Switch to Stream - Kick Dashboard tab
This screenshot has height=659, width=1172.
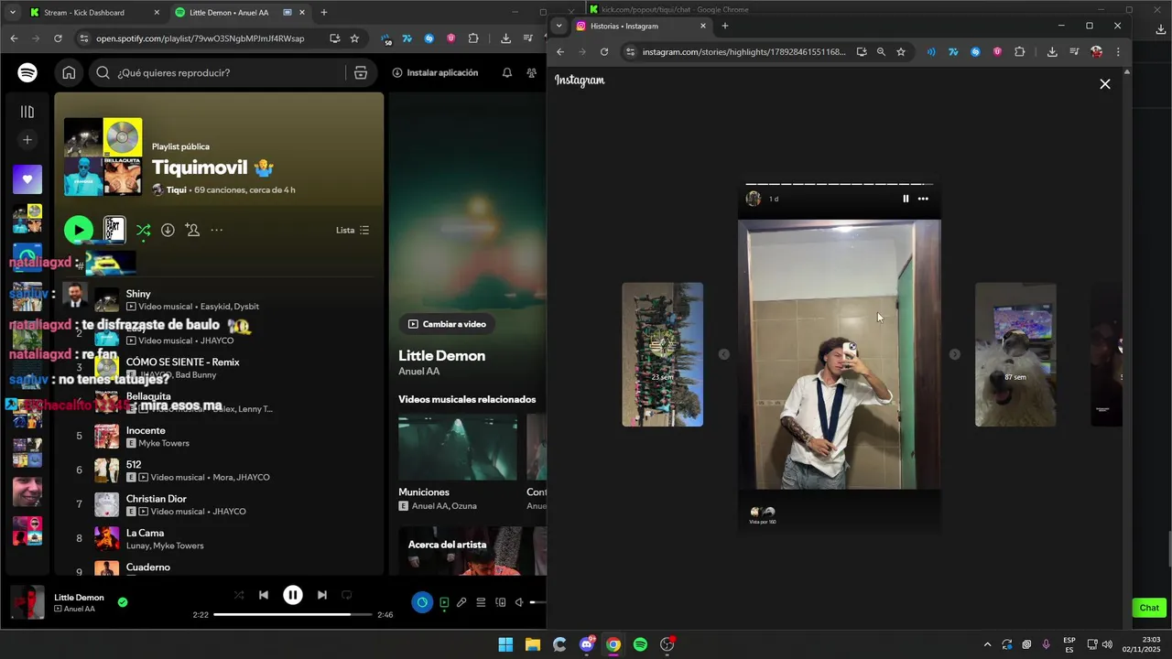[95, 13]
